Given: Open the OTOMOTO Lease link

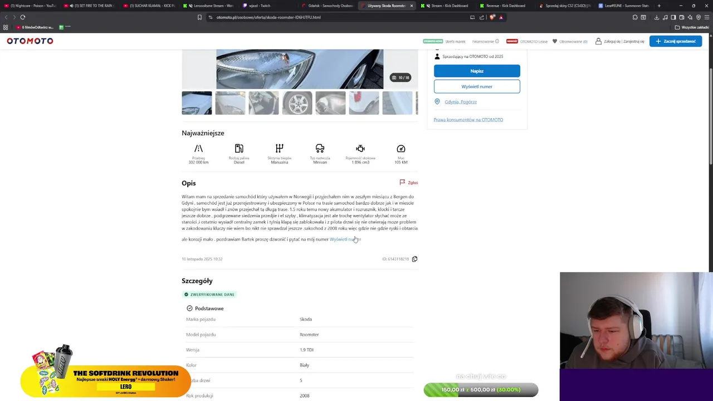Looking at the screenshot, I should pos(534,41).
